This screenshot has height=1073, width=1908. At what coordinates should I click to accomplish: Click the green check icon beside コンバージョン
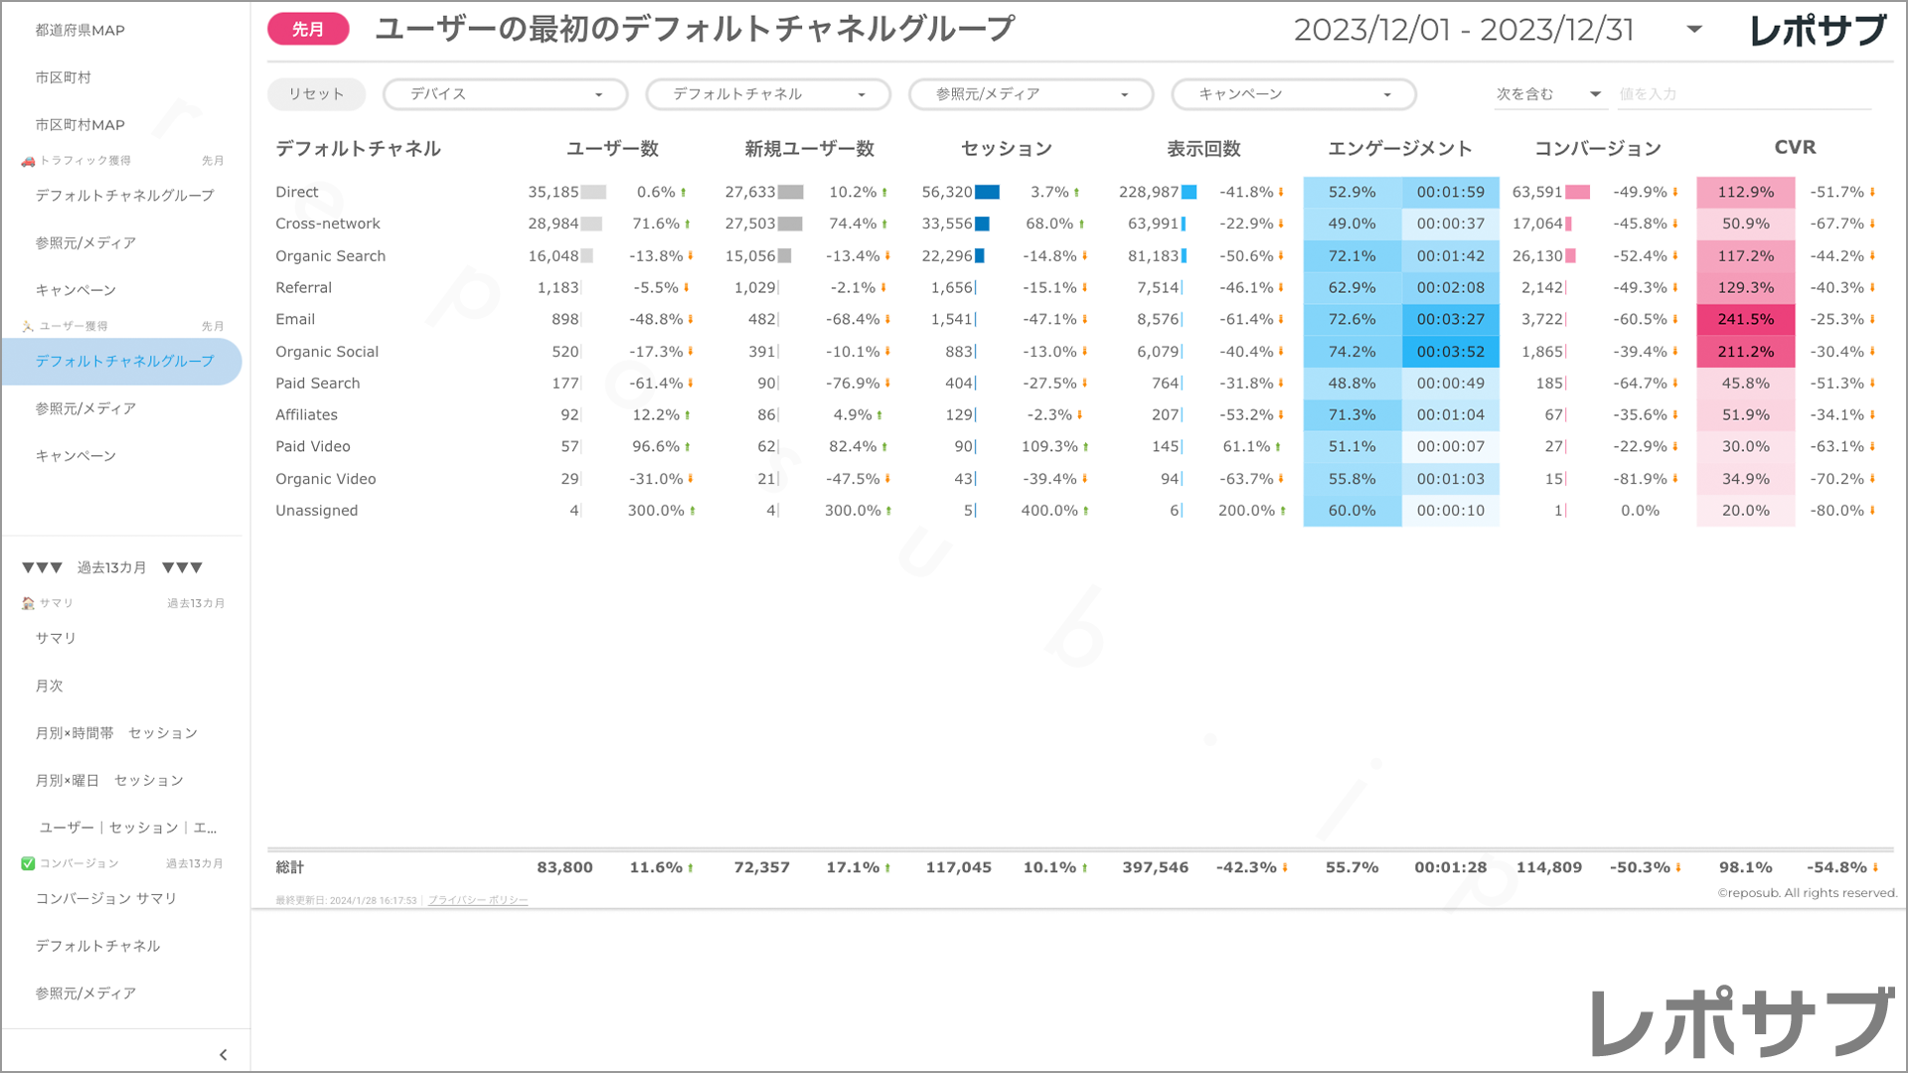click(x=28, y=863)
